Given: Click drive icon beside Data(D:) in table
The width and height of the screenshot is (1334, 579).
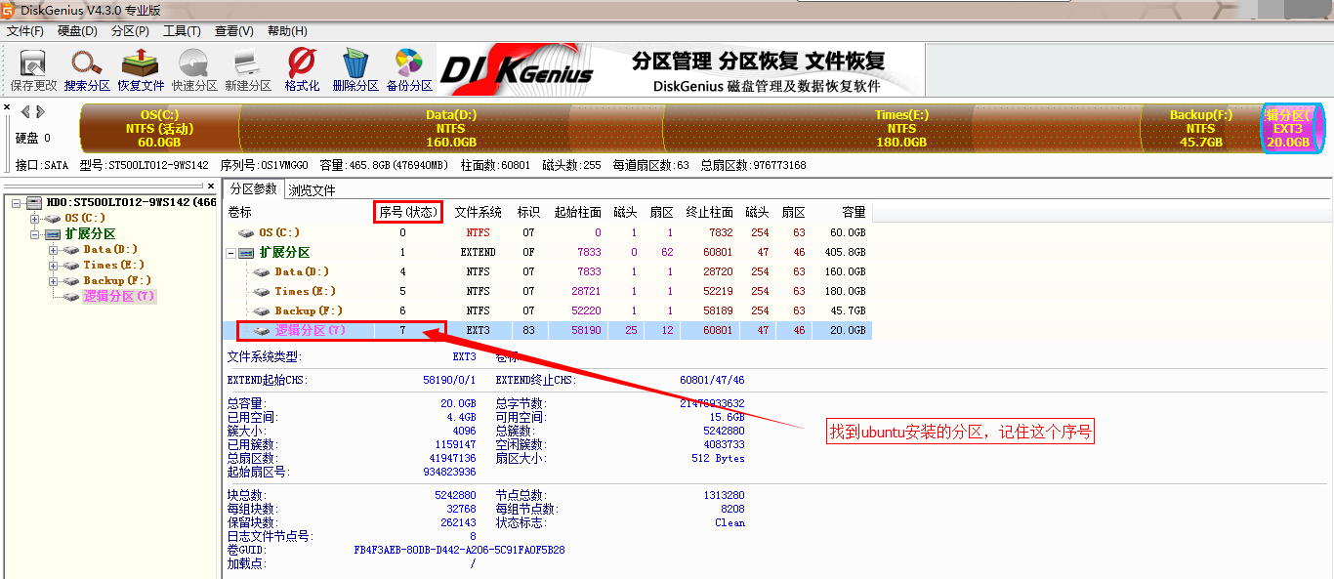Looking at the screenshot, I should [x=263, y=272].
